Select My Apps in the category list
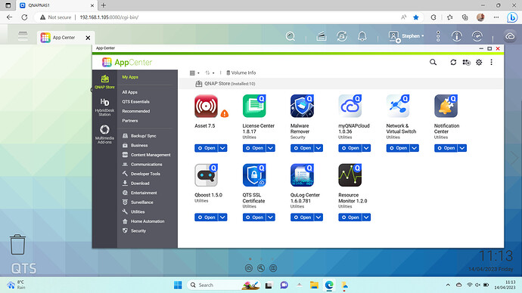 click(130, 77)
